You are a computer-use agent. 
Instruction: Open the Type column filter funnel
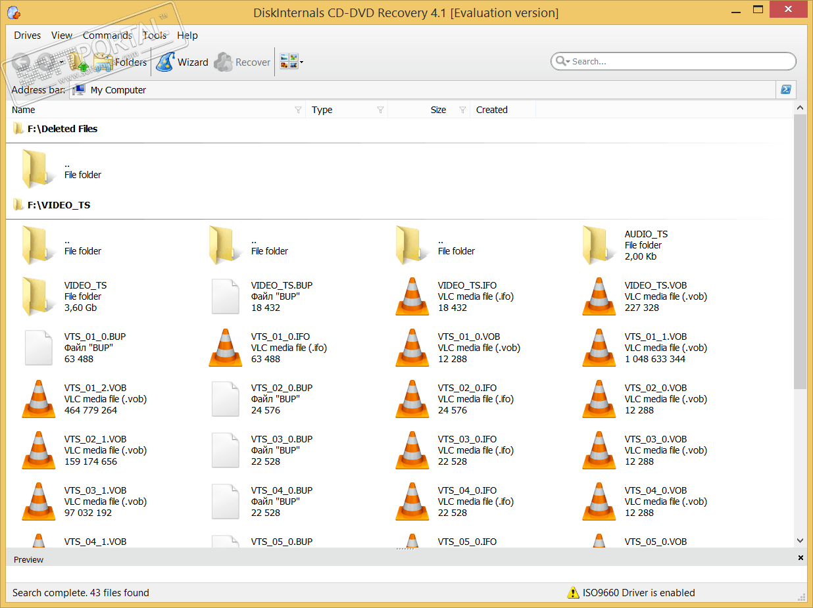coord(380,110)
